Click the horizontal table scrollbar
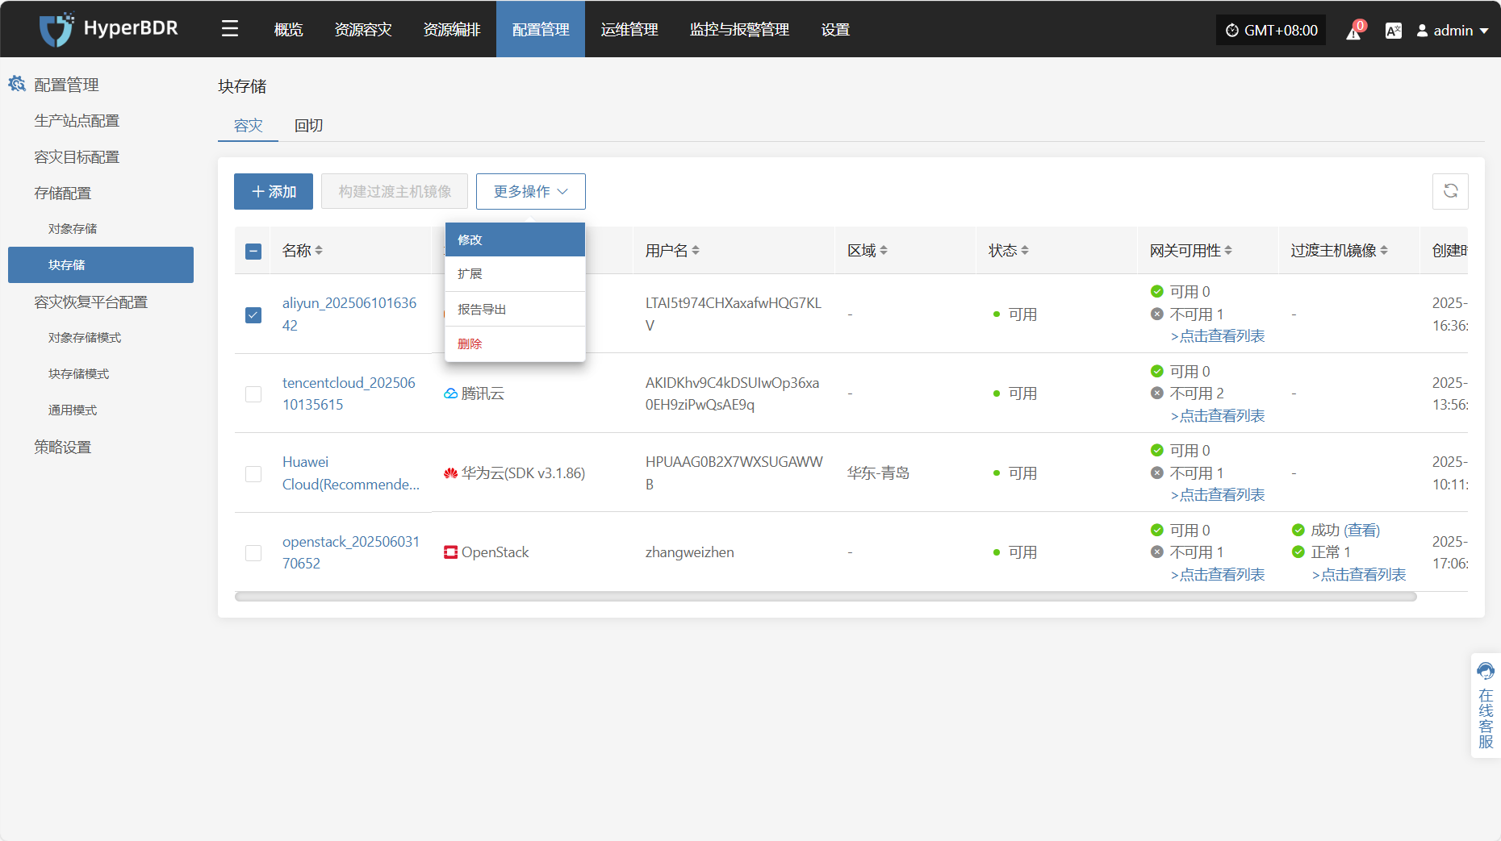1501x841 pixels. pos(826,597)
